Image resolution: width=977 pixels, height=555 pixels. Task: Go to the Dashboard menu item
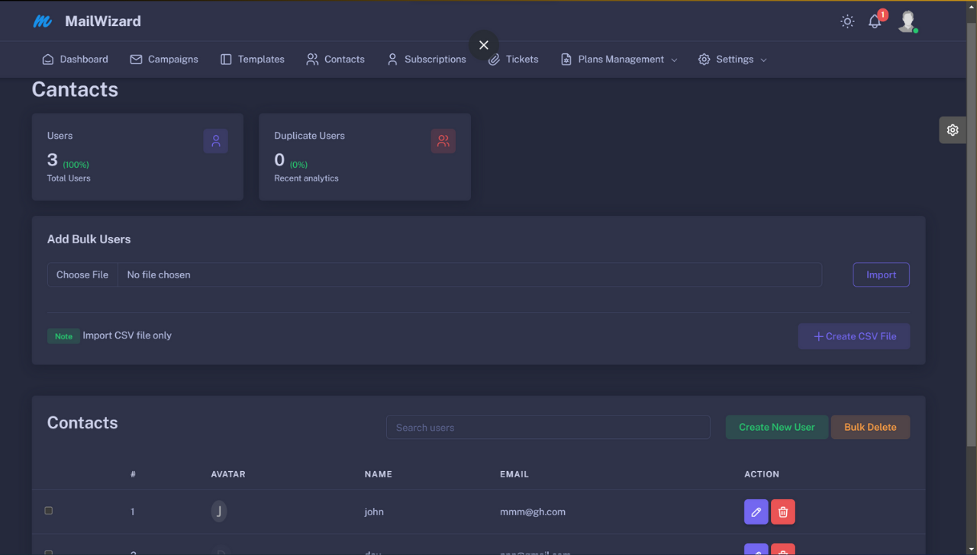[75, 59]
